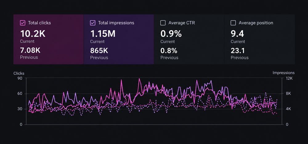Click the 0.9% current CTR value
308x144 pixels.
click(171, 34)
